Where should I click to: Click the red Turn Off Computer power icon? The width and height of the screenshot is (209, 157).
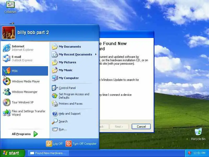[x=69, y=144]
